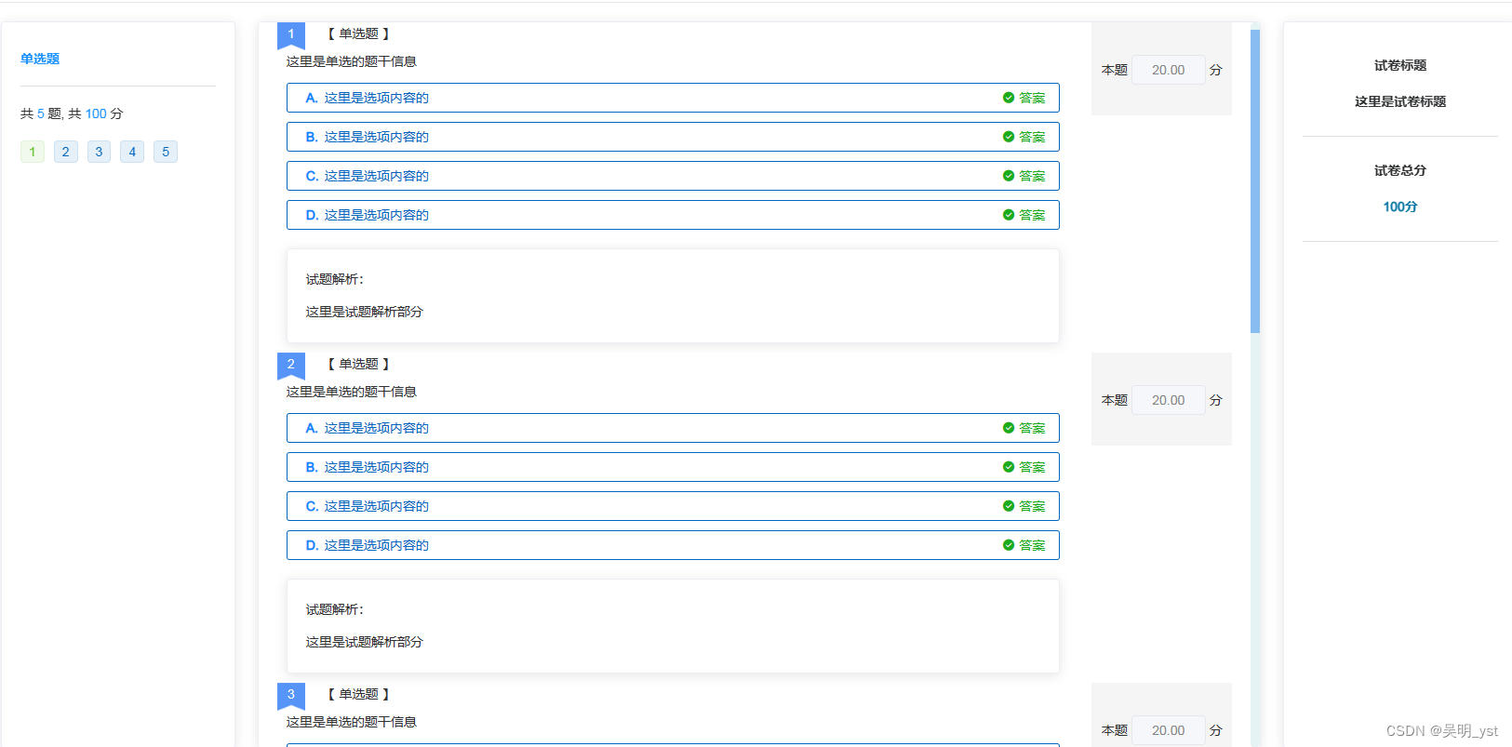
Task: Click the 试题解析 label in question 2
Action: click(x=335, y=609)
